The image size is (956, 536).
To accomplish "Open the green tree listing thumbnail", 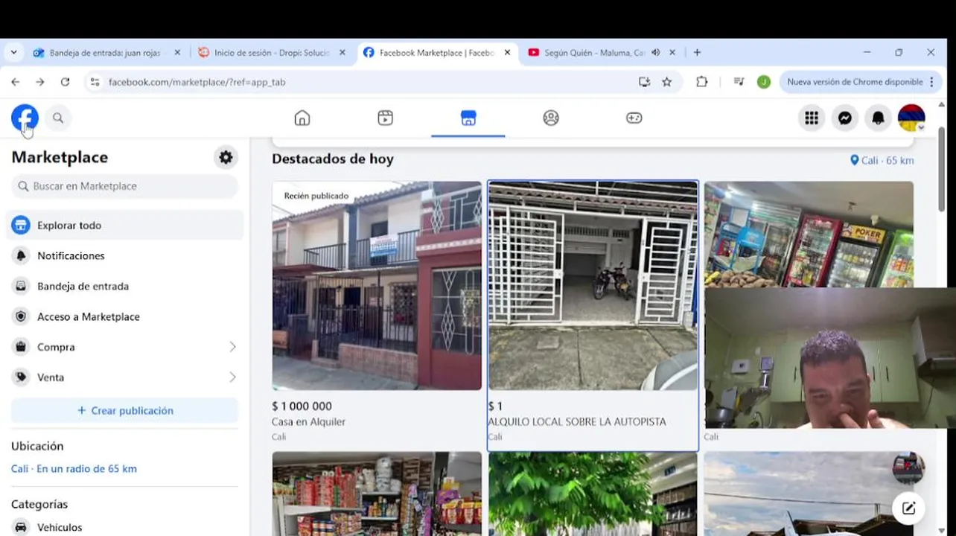I will click(593, 494).
